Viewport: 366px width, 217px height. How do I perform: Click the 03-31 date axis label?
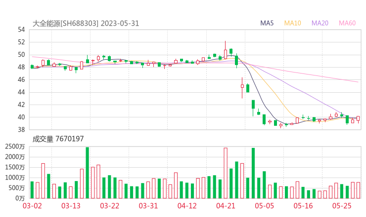pos(148,206)
